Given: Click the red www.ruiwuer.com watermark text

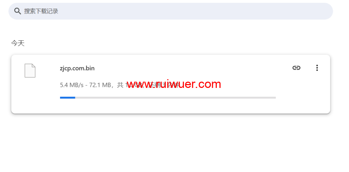Looking at the screenshot, I should (x=174, y=84).
